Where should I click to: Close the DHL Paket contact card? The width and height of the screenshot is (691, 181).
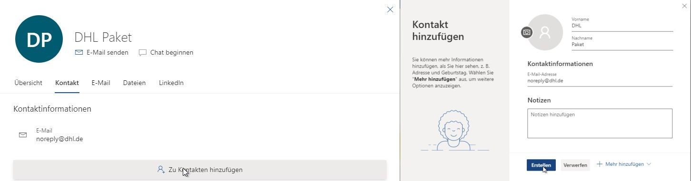[x=390, y=10]
